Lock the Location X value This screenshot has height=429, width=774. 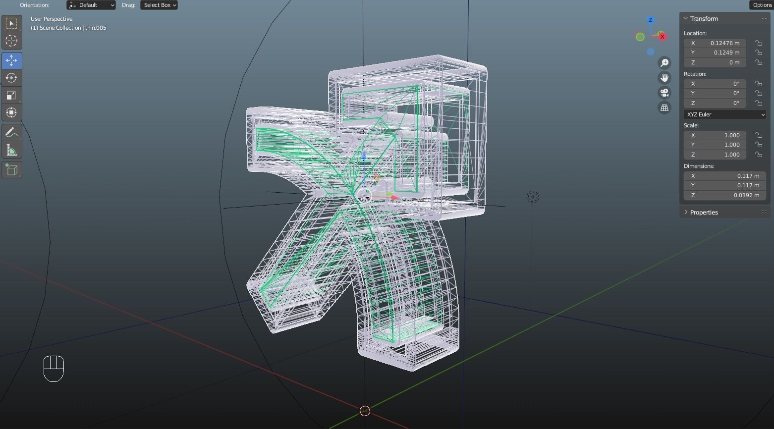tap(759, 43)
